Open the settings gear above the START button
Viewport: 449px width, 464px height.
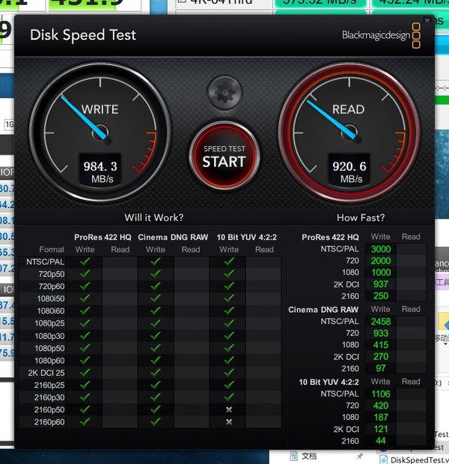point(224,93)
